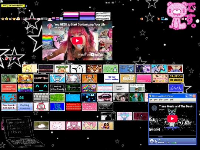
Task: Click 'Watch on YouTube' on the top video
Action: [x=91, y=55]
